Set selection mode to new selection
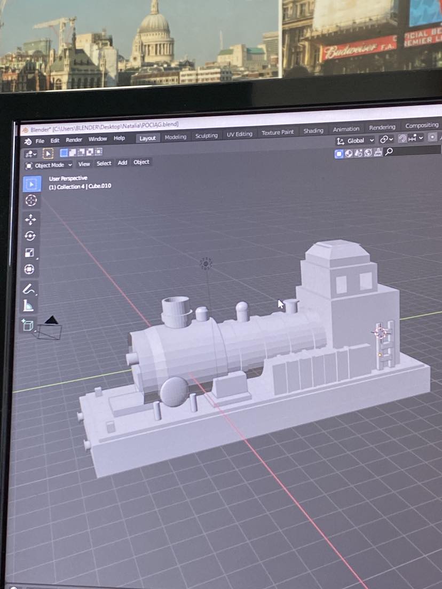The image size is (442, 589). tap(64, 153)
